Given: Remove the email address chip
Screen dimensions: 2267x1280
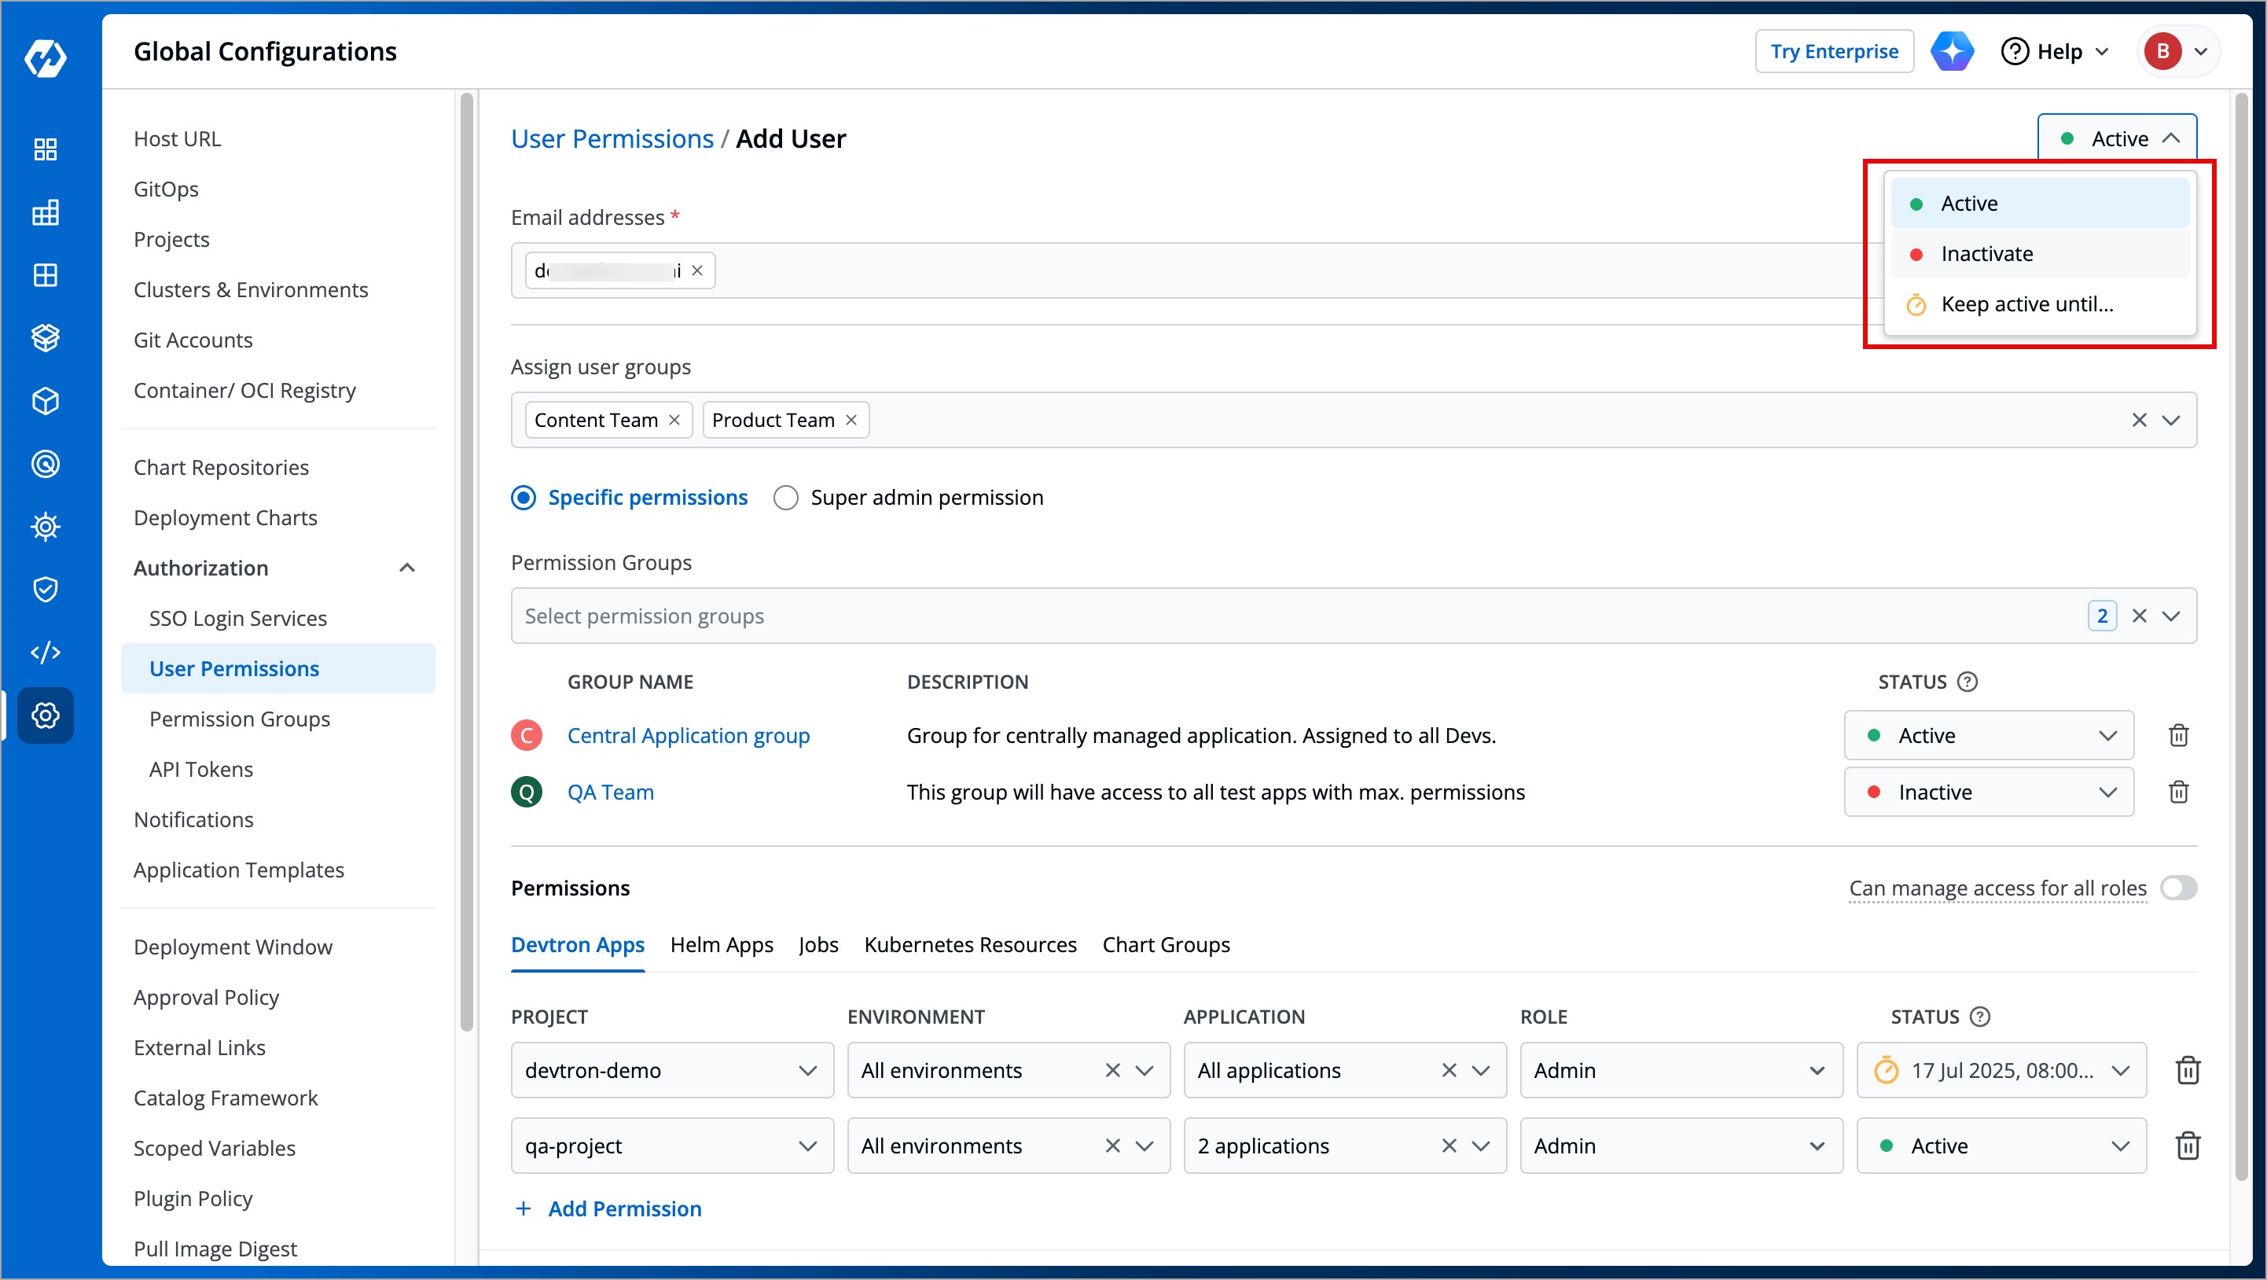Looking at the screenshot, I should click(x=697, y=270).
